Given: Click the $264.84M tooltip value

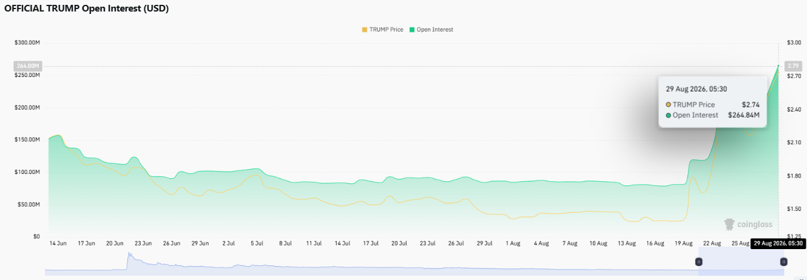Looking at the screenshot, I should point(744,115).
